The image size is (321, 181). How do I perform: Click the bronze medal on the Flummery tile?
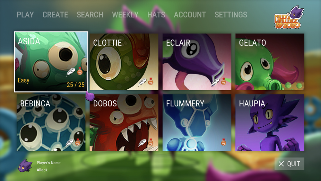pos(223,142)
